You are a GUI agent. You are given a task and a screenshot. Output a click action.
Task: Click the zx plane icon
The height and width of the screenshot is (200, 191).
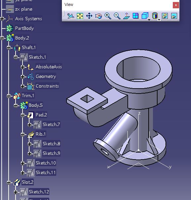pos(10,9)
